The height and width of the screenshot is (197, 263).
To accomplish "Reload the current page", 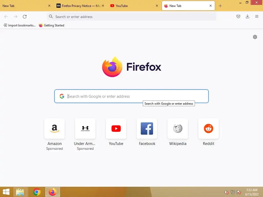I will (25, 17).
